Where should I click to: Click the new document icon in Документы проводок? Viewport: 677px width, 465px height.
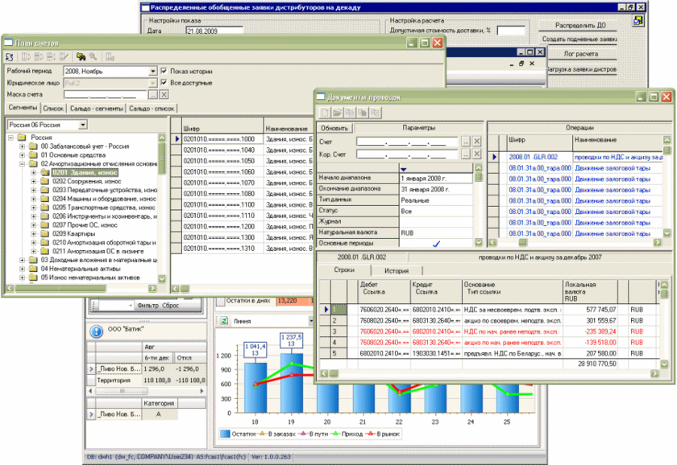tap(326, 113)
